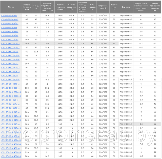Viewport: 162px width, 159px height.
Task: Click the 'Давление на входе в насос' header
Action: click(x=83, y=7)
